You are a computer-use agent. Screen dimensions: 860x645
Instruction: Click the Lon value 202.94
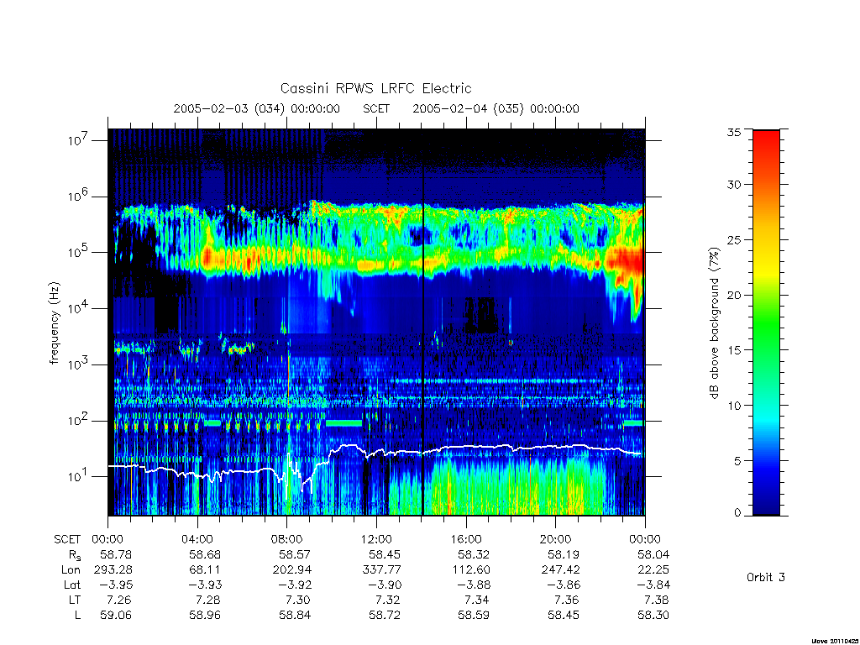[292, 570]
